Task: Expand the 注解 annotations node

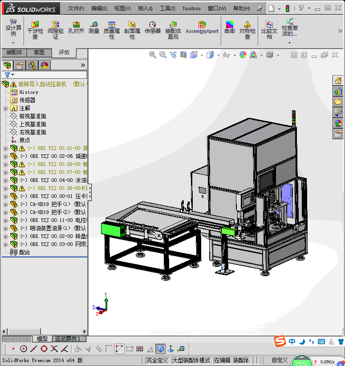Action: (x=5, y=109)
